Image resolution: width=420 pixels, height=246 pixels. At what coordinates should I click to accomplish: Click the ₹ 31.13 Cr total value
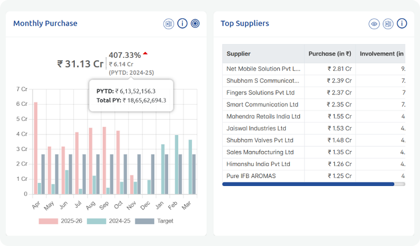81,64
